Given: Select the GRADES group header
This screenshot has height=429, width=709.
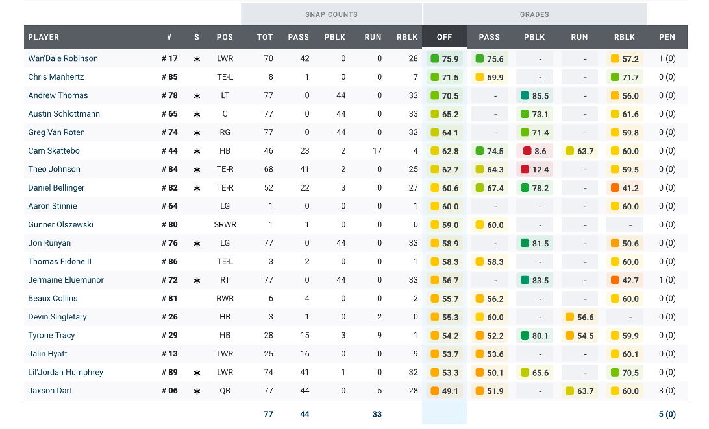Looking at the screenshot, I should point(534,14).
